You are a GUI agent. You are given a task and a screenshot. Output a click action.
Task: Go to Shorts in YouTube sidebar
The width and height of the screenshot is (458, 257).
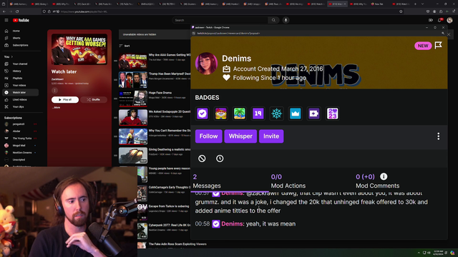coord(16,38)
